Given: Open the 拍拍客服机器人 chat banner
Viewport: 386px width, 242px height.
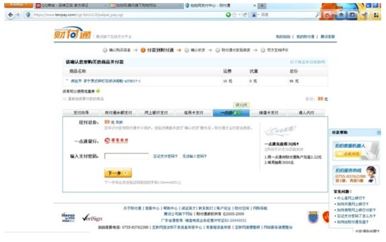Looking at the screenshot, I should tap(356, 150).
